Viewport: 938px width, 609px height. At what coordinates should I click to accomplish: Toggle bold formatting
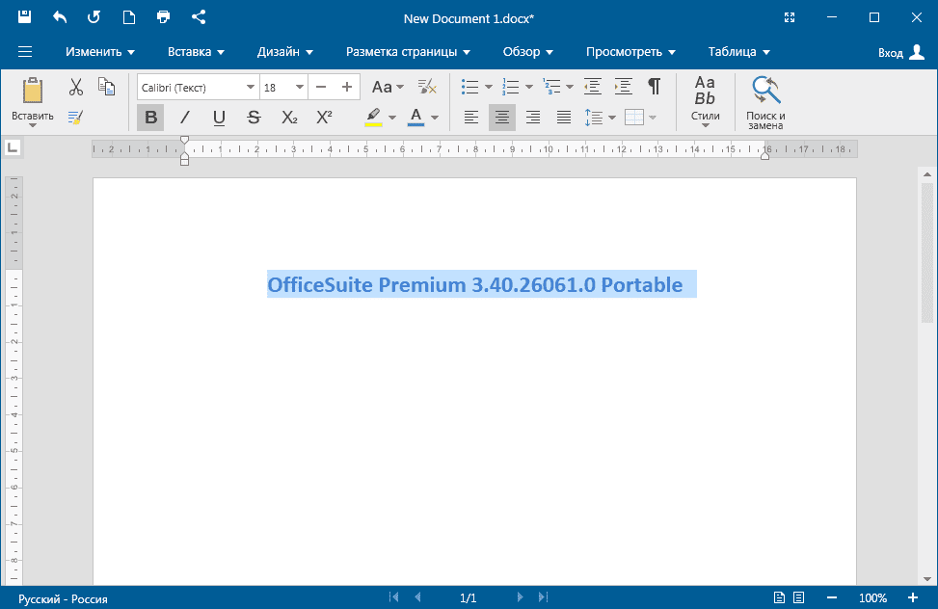point(150,118)
